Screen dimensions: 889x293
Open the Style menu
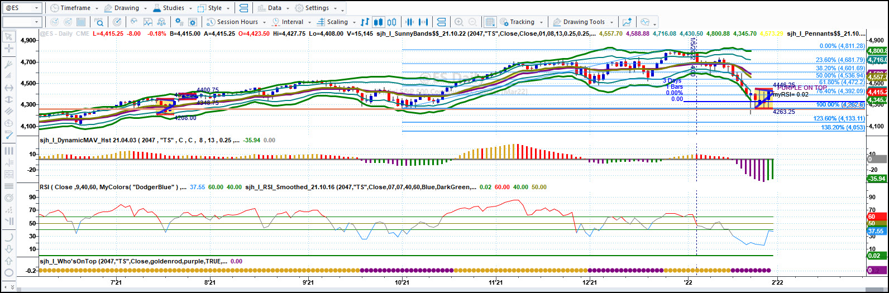(214, 8)
